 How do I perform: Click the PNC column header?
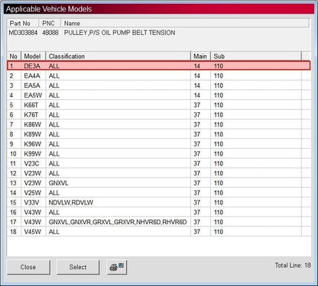point(50,23)
